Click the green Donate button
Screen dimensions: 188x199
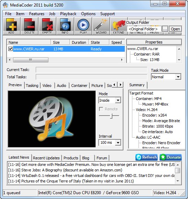point(171,157)
